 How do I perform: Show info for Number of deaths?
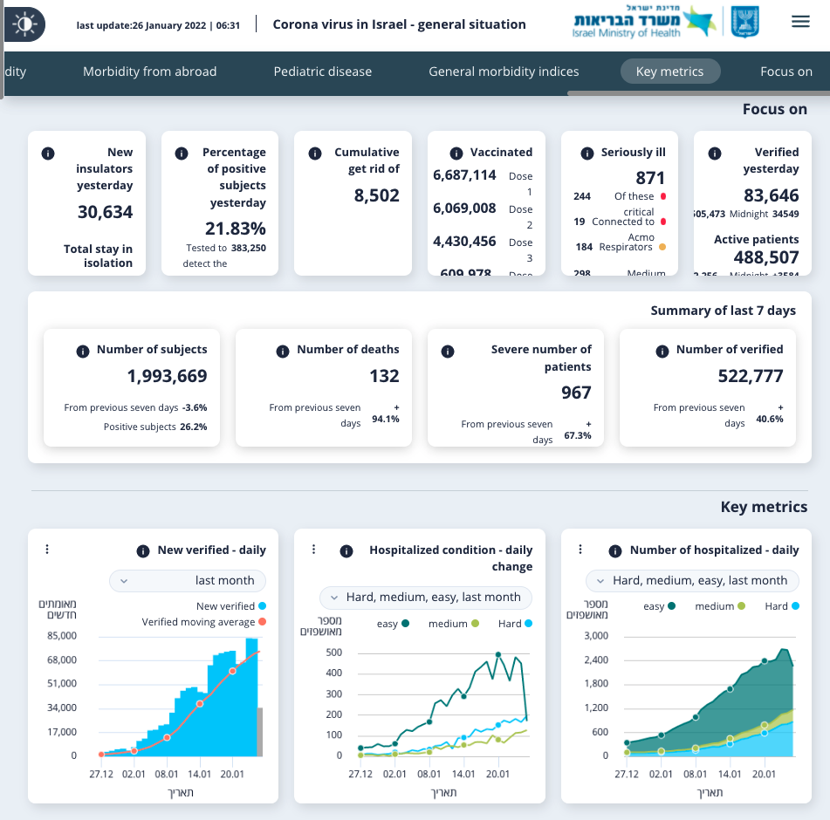(x=283, y=352)
